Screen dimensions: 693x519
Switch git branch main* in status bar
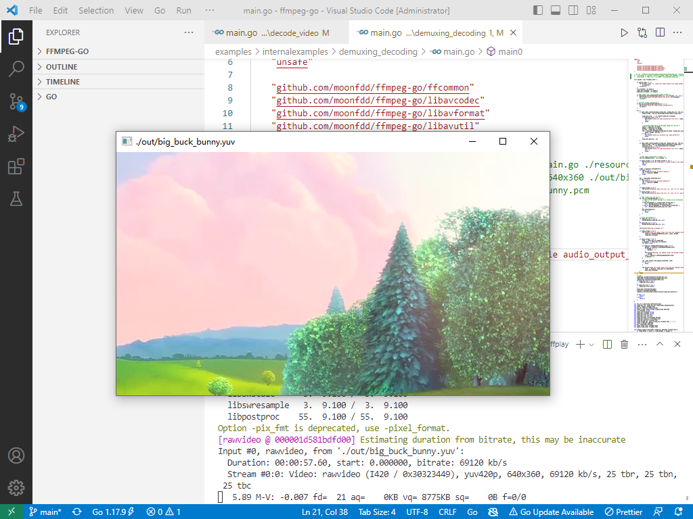pos(45,512)
